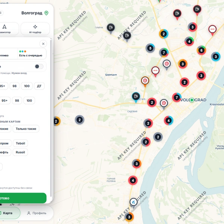Open the grey-orange-red 3 cluster above Горная Поляна
224x224 pixels.
[137, 164]
